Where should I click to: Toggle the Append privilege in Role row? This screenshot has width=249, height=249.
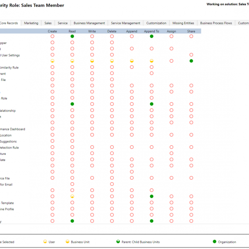point(132,98)
